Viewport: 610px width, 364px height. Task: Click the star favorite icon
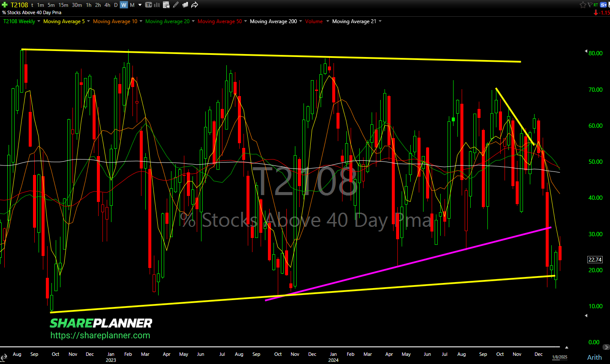point(583,5)
